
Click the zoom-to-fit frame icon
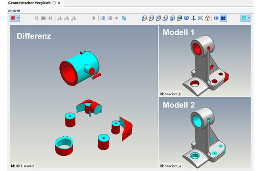click(200, 18)
